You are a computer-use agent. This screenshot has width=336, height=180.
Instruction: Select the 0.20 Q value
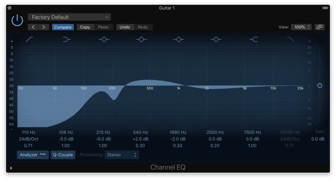coord(215,146)
